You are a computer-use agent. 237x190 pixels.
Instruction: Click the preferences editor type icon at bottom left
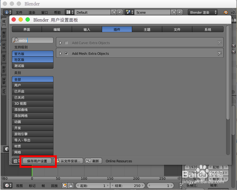15,161
